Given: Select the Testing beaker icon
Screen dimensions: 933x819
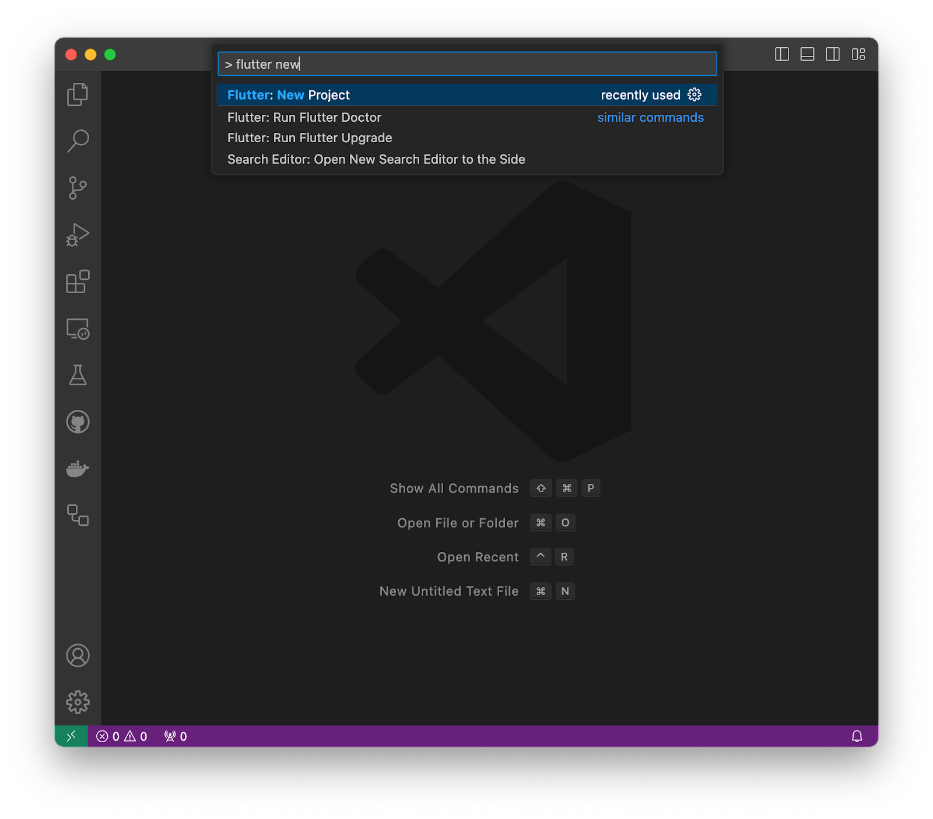Looking at the screenshot, I should [78, 375].
